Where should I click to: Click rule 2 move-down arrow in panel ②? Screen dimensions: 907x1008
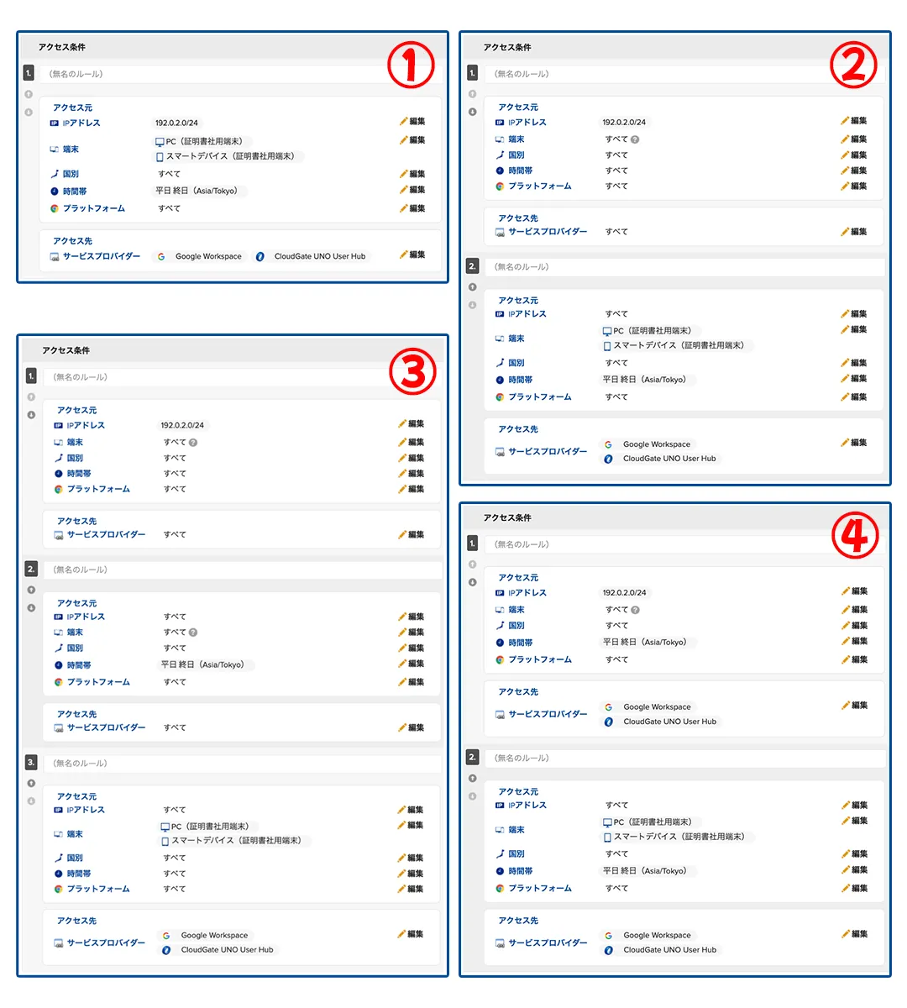pos(473,305)
